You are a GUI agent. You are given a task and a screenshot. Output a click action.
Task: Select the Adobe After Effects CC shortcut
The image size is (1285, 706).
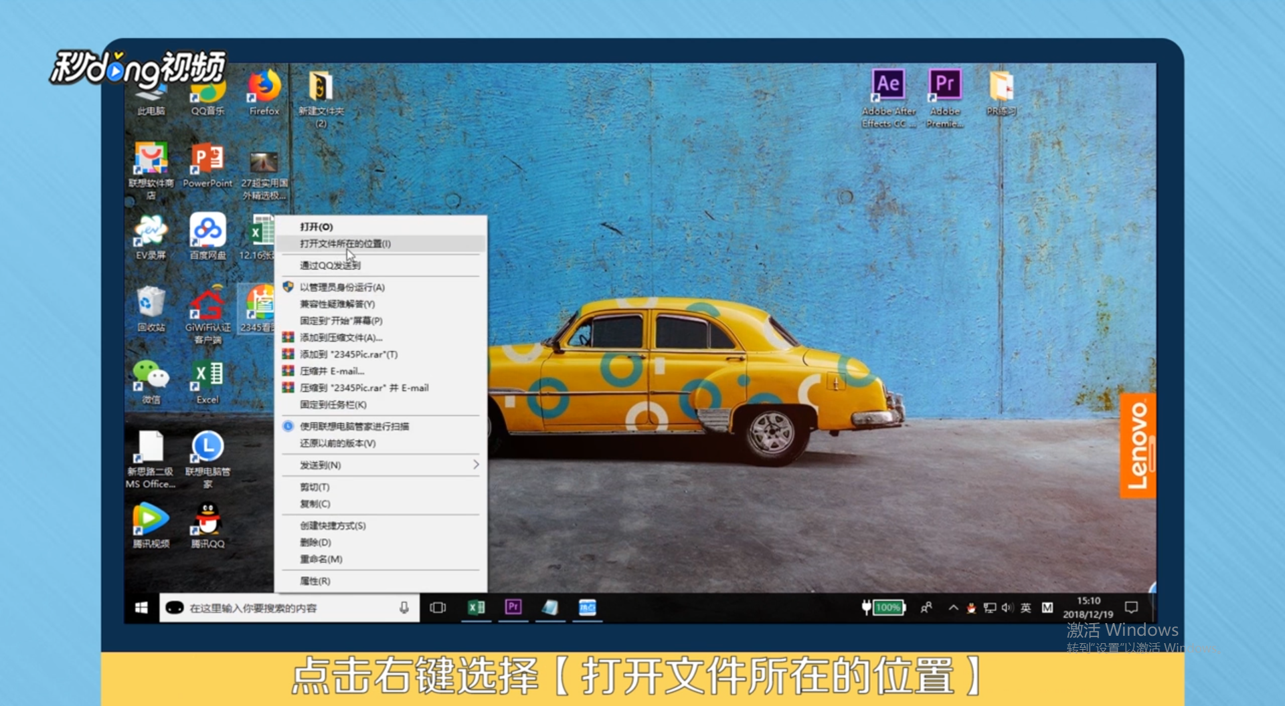888,98
